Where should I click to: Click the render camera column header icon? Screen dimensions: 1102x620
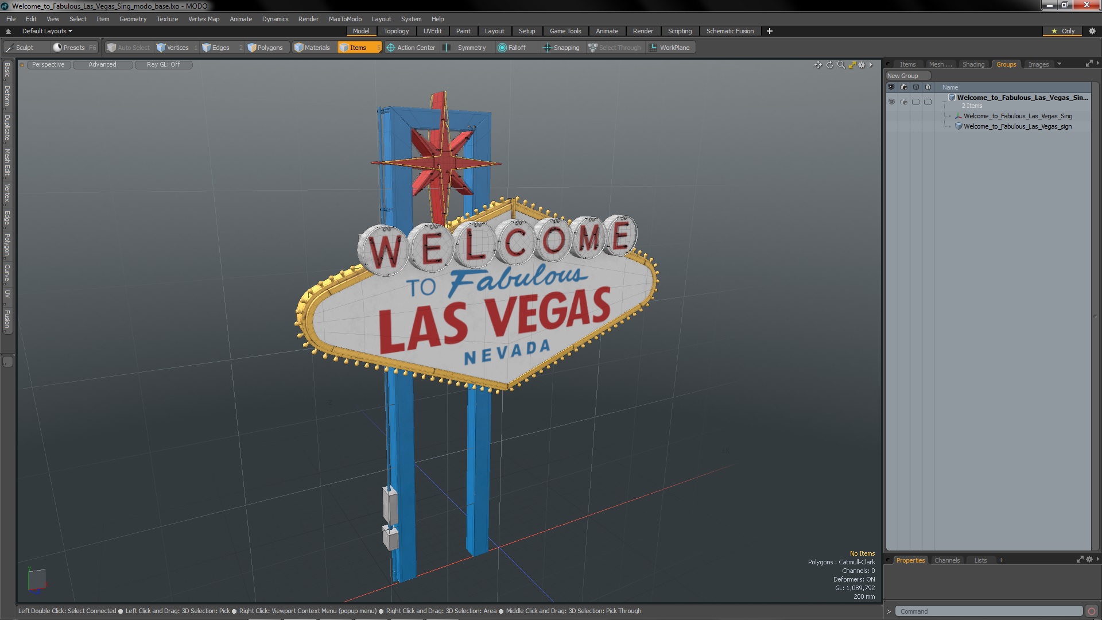904,87
